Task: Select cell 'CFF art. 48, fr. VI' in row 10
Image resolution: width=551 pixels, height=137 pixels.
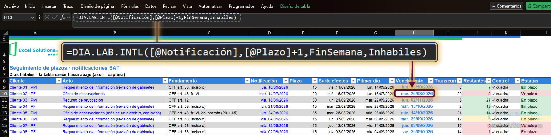Action: click(x=209, y=94)
